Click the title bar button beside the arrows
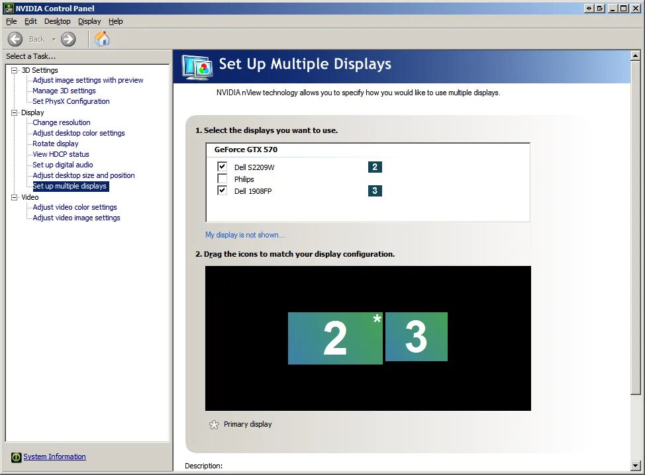The image size is (645, 475). [x=600, y=8]
